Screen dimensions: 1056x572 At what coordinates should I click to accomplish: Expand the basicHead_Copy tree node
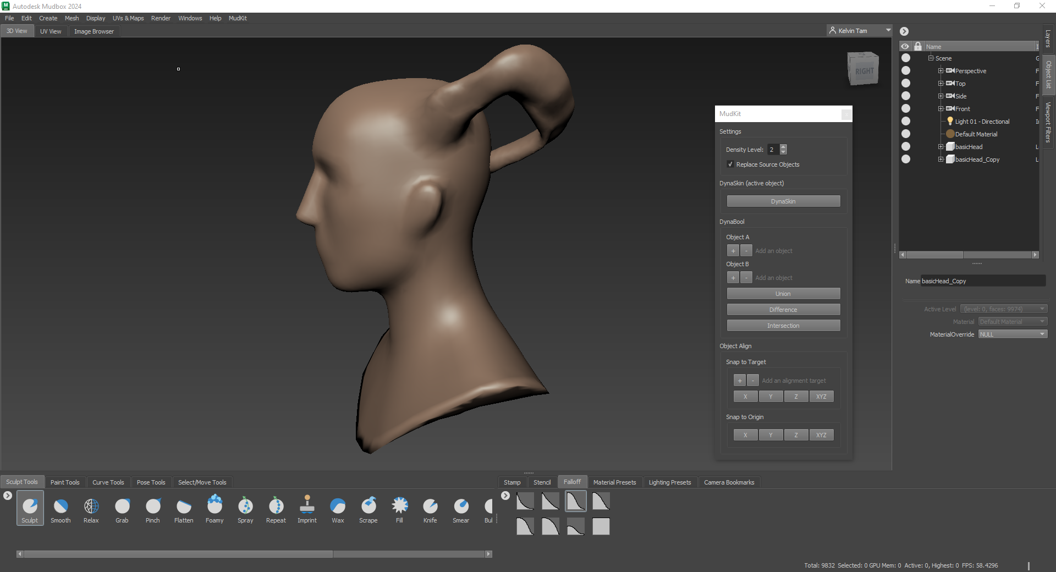point(941,159)
